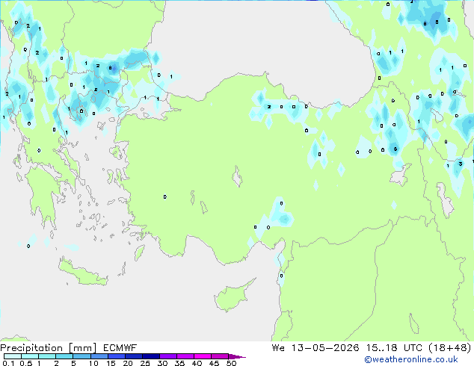Click the legend label "50"
The height and width of the screenshot is (366, 474).
[x=231, y=363]
